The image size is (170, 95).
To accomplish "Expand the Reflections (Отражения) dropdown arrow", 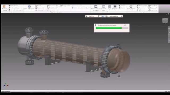I will [x=44, y=8].
